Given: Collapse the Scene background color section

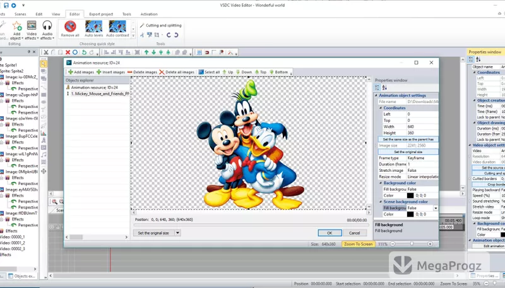Looking at the screenshot, I should tap(381, 201).
